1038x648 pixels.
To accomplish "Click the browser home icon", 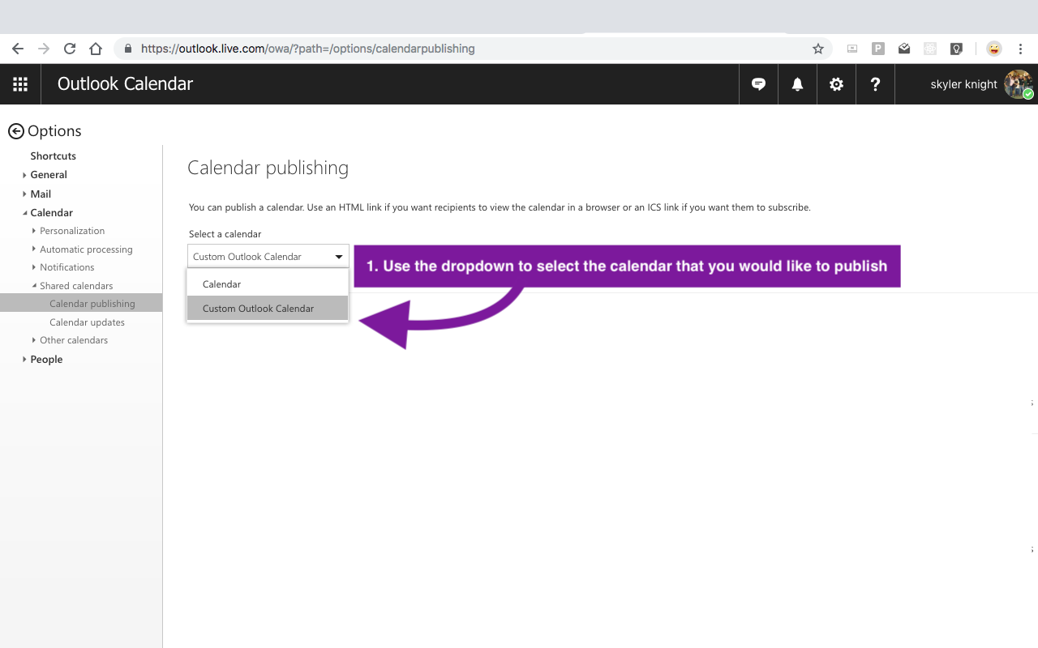I will (96, 49).
